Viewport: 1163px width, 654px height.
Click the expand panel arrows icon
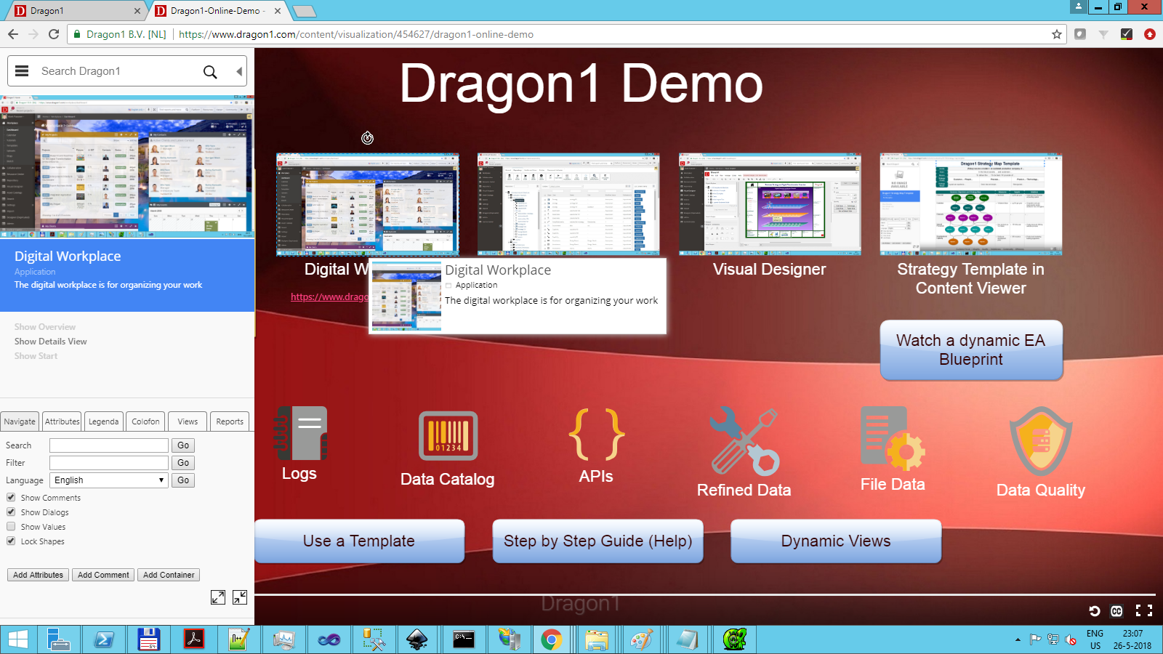[217, 597]
